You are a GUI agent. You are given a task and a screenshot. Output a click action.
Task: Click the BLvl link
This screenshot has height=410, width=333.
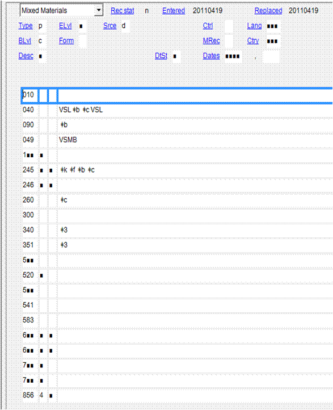tap(25, 41)
